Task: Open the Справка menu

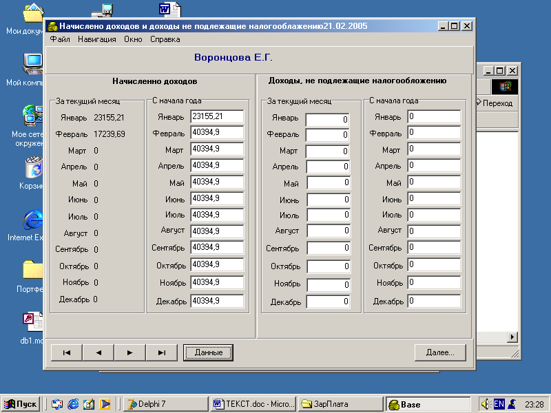Action: click(x=165, y=39)
